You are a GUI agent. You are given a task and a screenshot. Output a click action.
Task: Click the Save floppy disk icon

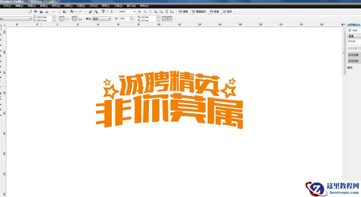tap(41, 12)
